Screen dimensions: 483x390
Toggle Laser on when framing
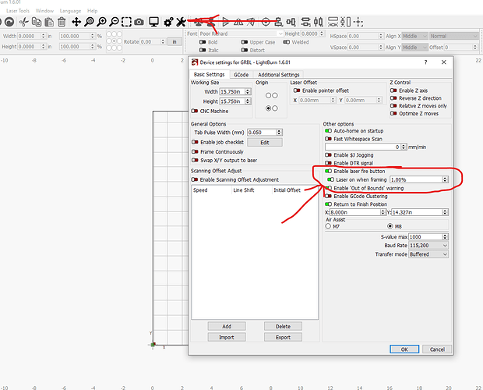pos(330,179)
